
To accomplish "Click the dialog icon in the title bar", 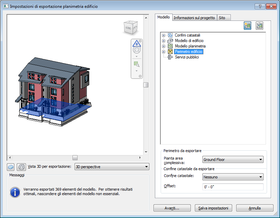I will pos(6,6).
